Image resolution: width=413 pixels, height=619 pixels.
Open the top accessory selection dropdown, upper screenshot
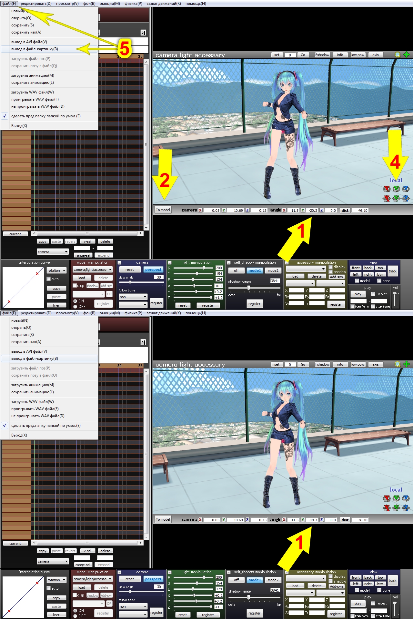[x=306, y=269]
